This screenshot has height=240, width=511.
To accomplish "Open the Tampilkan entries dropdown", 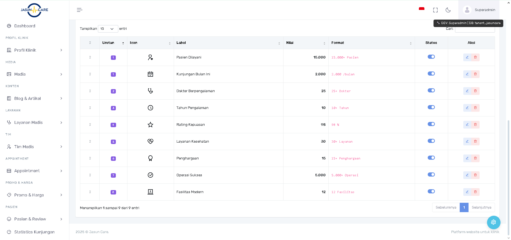I will pos(108,29).
